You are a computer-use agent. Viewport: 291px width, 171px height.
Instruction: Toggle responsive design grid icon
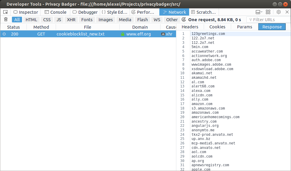[x=268, y=12]
